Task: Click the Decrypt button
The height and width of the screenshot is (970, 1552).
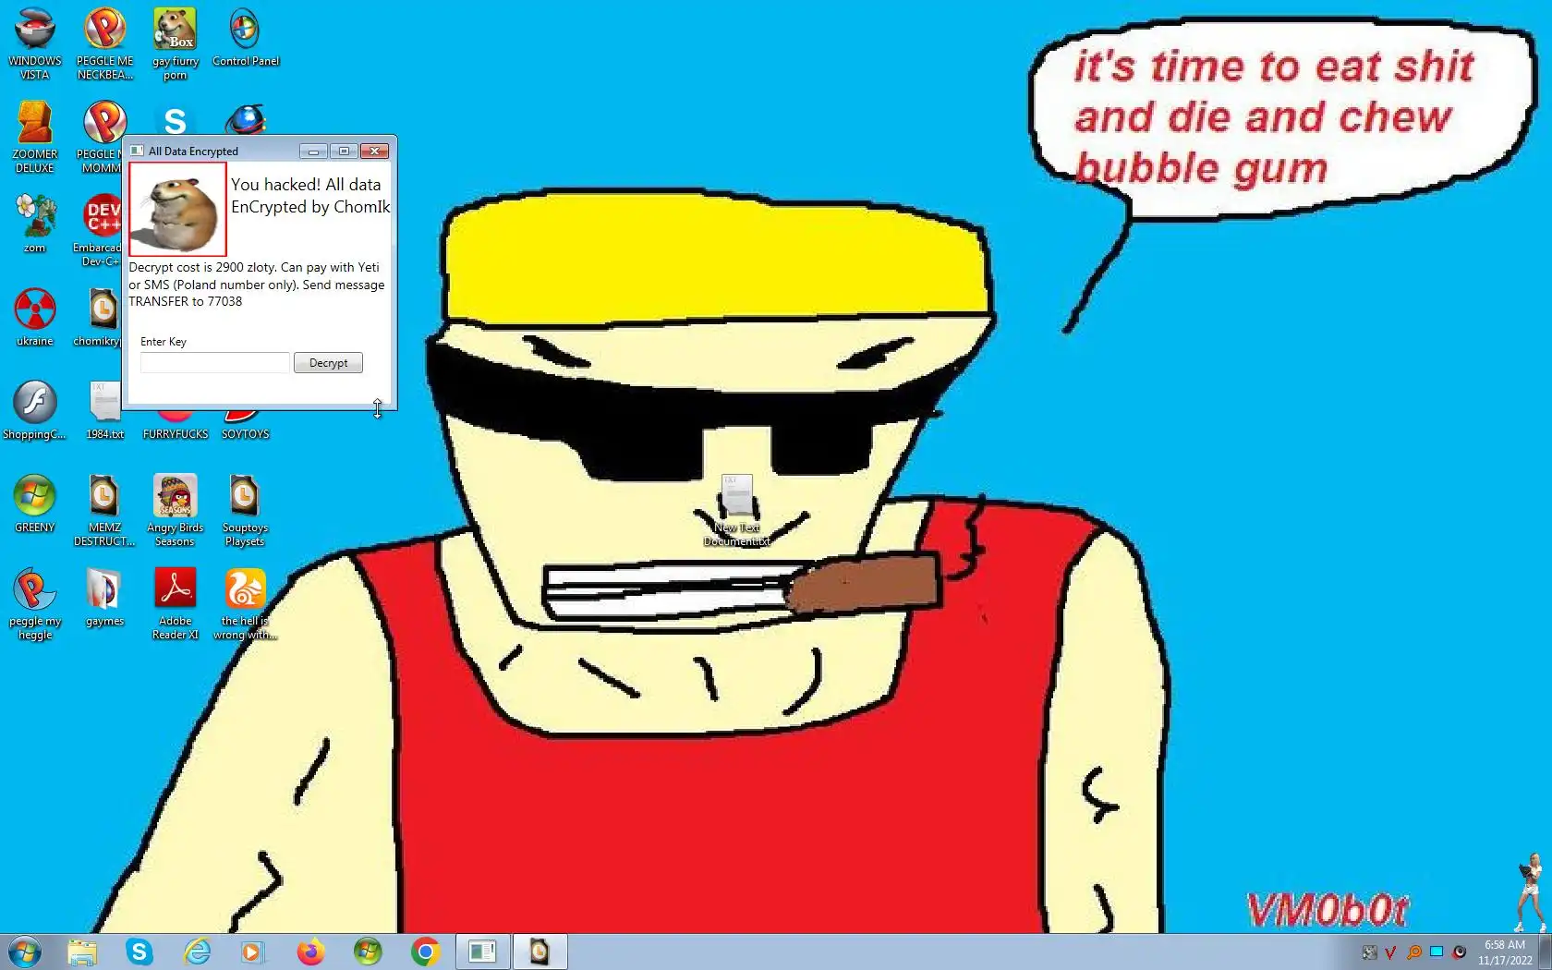Action: click(328, 363)
